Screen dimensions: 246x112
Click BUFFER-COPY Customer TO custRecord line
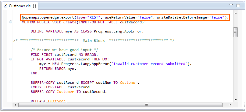click(69, 92)
